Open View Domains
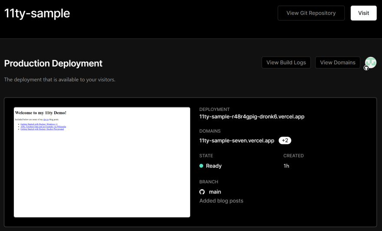Image resolution: width=382 pixels, height=231 pixels. point(338,62)
